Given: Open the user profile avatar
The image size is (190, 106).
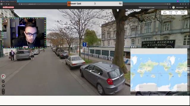Looking at the screenshot, I should [173, 7].
